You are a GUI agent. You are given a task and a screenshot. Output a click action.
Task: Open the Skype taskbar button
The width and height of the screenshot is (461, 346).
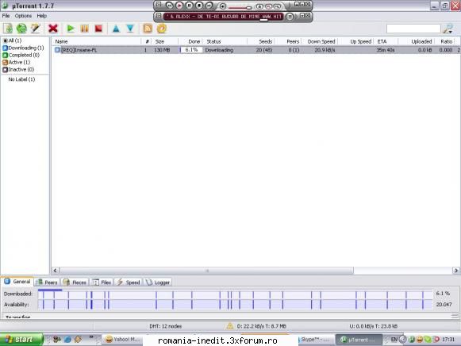tap(316, 340)
